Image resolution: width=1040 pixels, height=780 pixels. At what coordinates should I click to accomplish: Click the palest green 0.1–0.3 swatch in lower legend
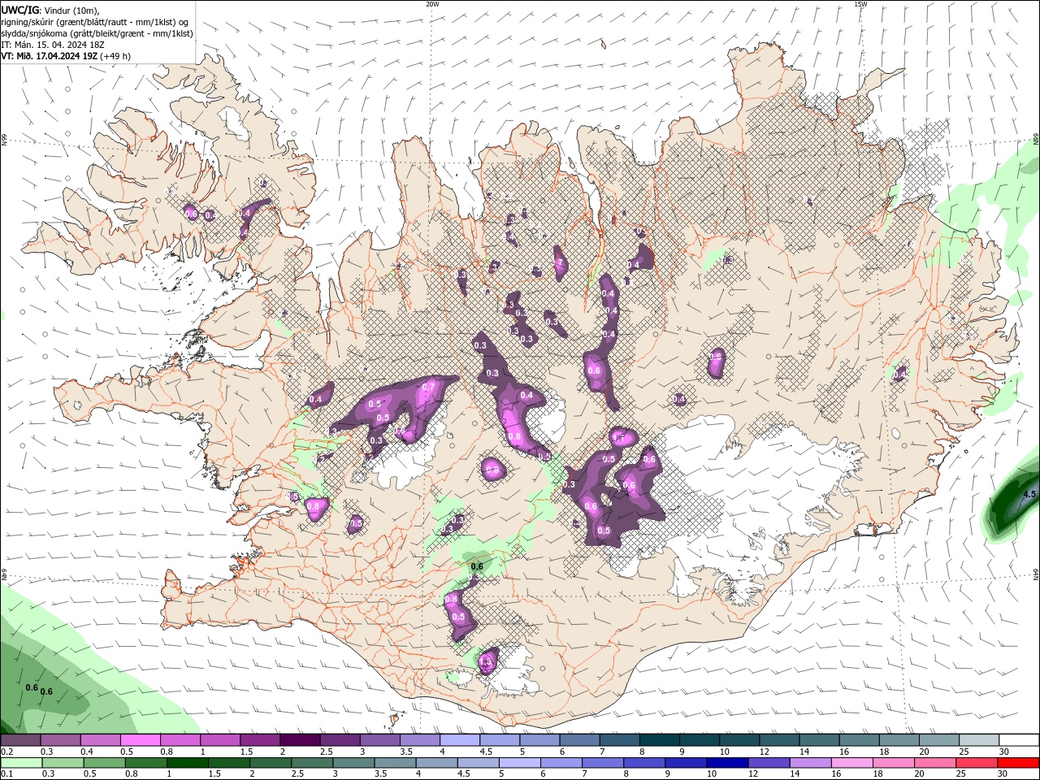[x=21, y=763]
